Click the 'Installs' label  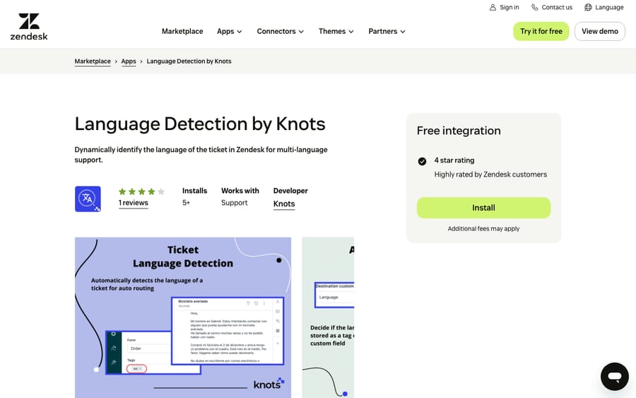point(195,191)
